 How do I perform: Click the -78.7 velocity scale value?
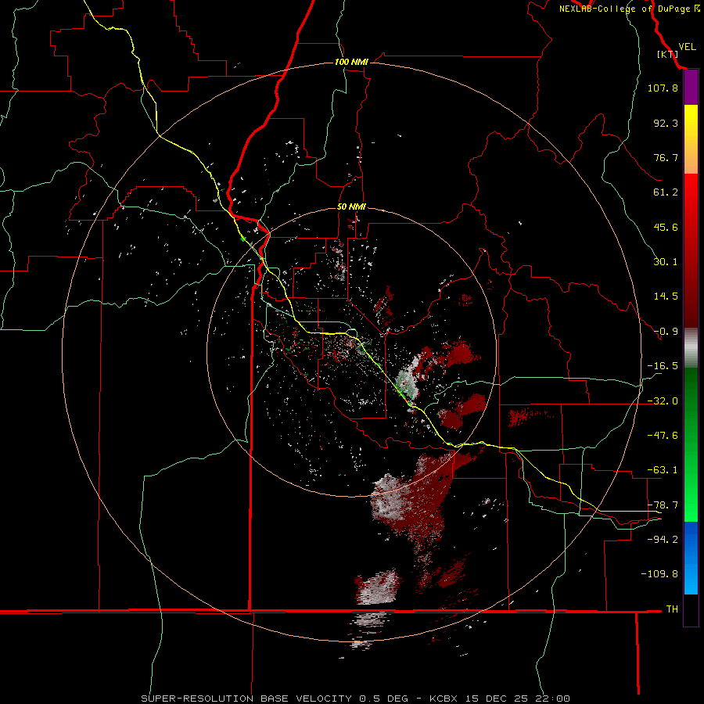663,505
